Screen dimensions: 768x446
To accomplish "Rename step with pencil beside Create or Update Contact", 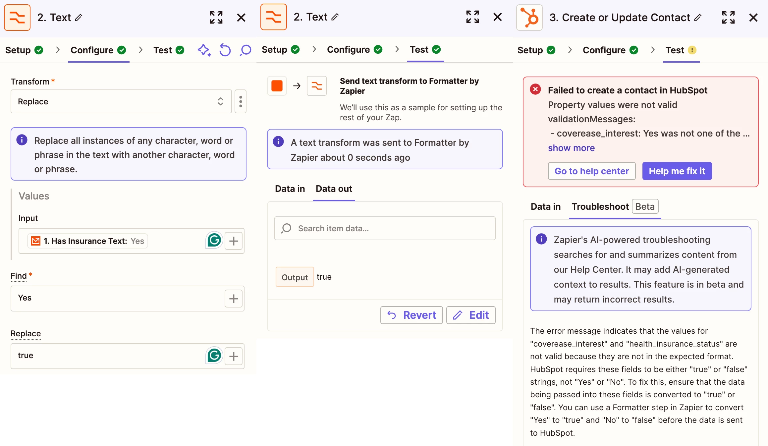I will tap(698, 18).
